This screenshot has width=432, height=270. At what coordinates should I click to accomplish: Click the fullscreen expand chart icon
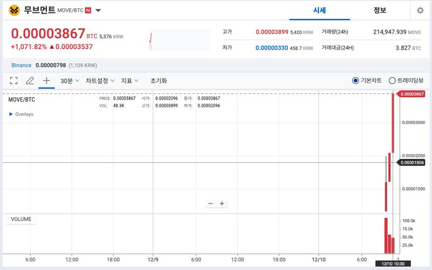[13, 81]
